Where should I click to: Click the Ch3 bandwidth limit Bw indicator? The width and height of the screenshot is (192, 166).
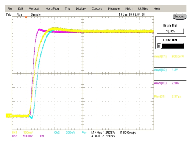coord(42,136)
